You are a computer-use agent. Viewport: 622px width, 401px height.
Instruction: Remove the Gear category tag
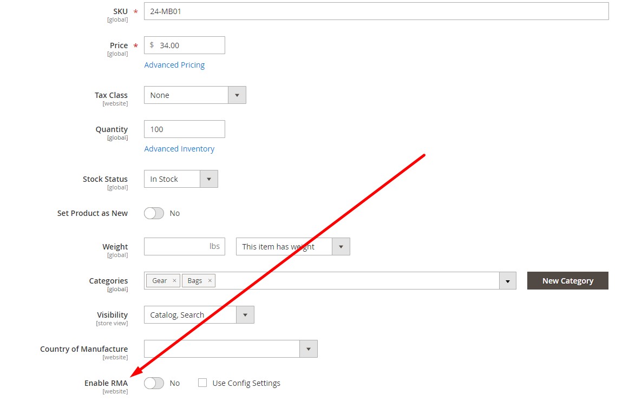click(x=174, y=281)
